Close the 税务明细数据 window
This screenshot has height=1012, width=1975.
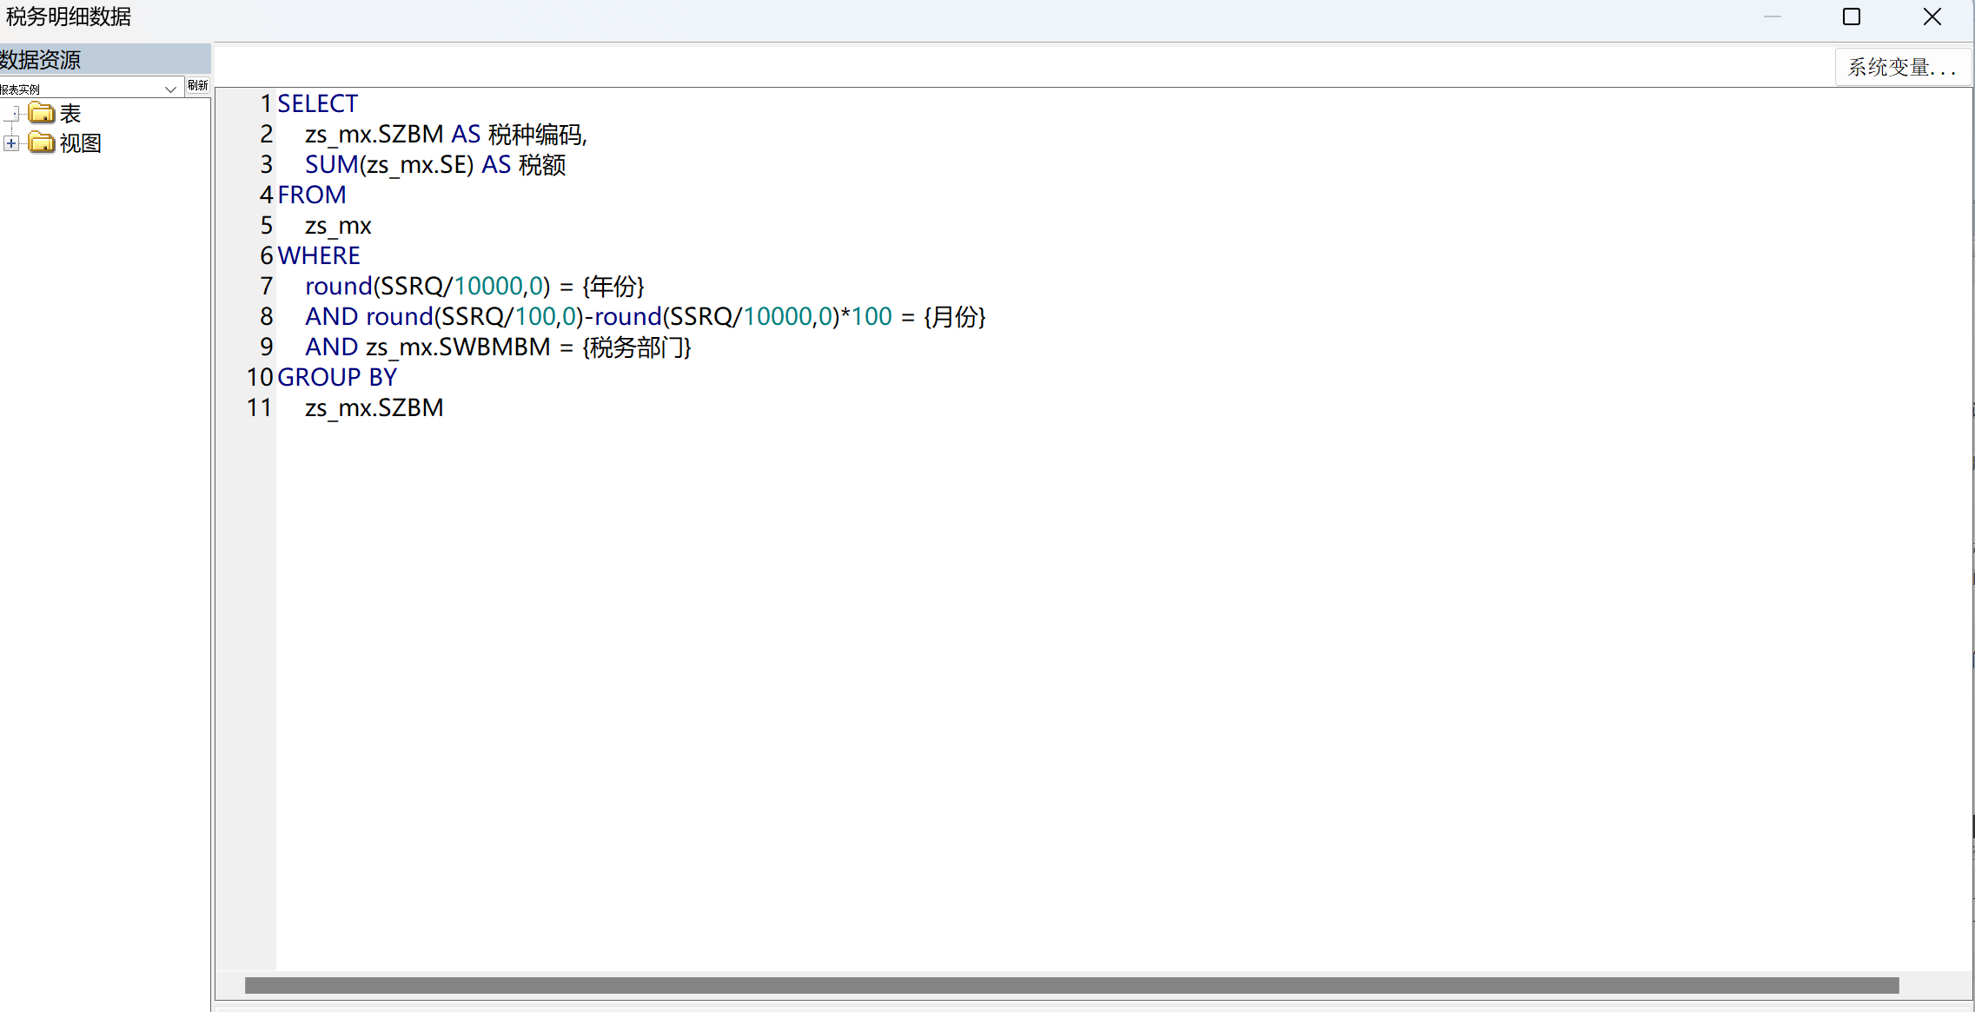pos(1932,17)
